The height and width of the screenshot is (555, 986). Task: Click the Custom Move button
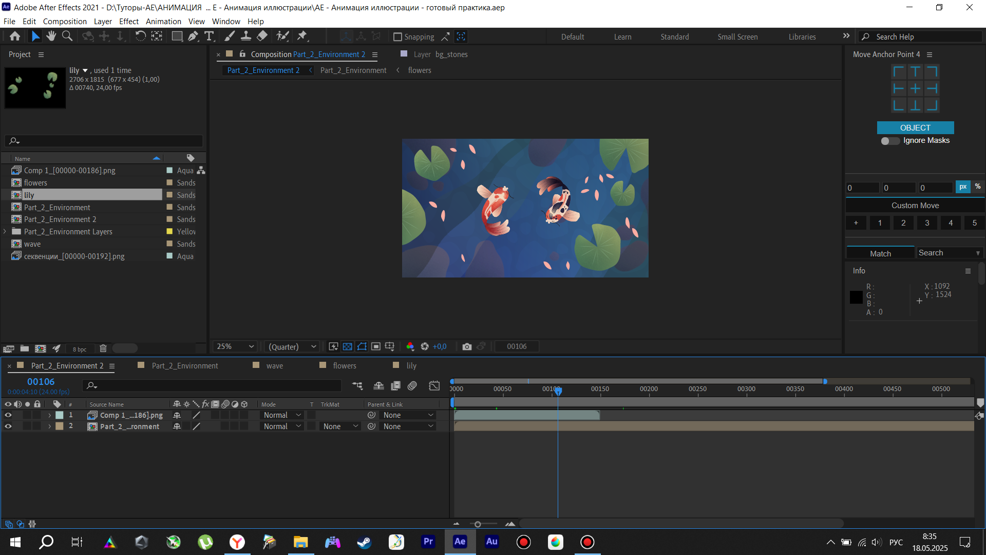pyautogui.click(x=915, y=206)
